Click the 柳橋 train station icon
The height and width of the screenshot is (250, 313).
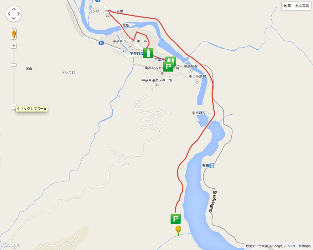tap(212, 166)
